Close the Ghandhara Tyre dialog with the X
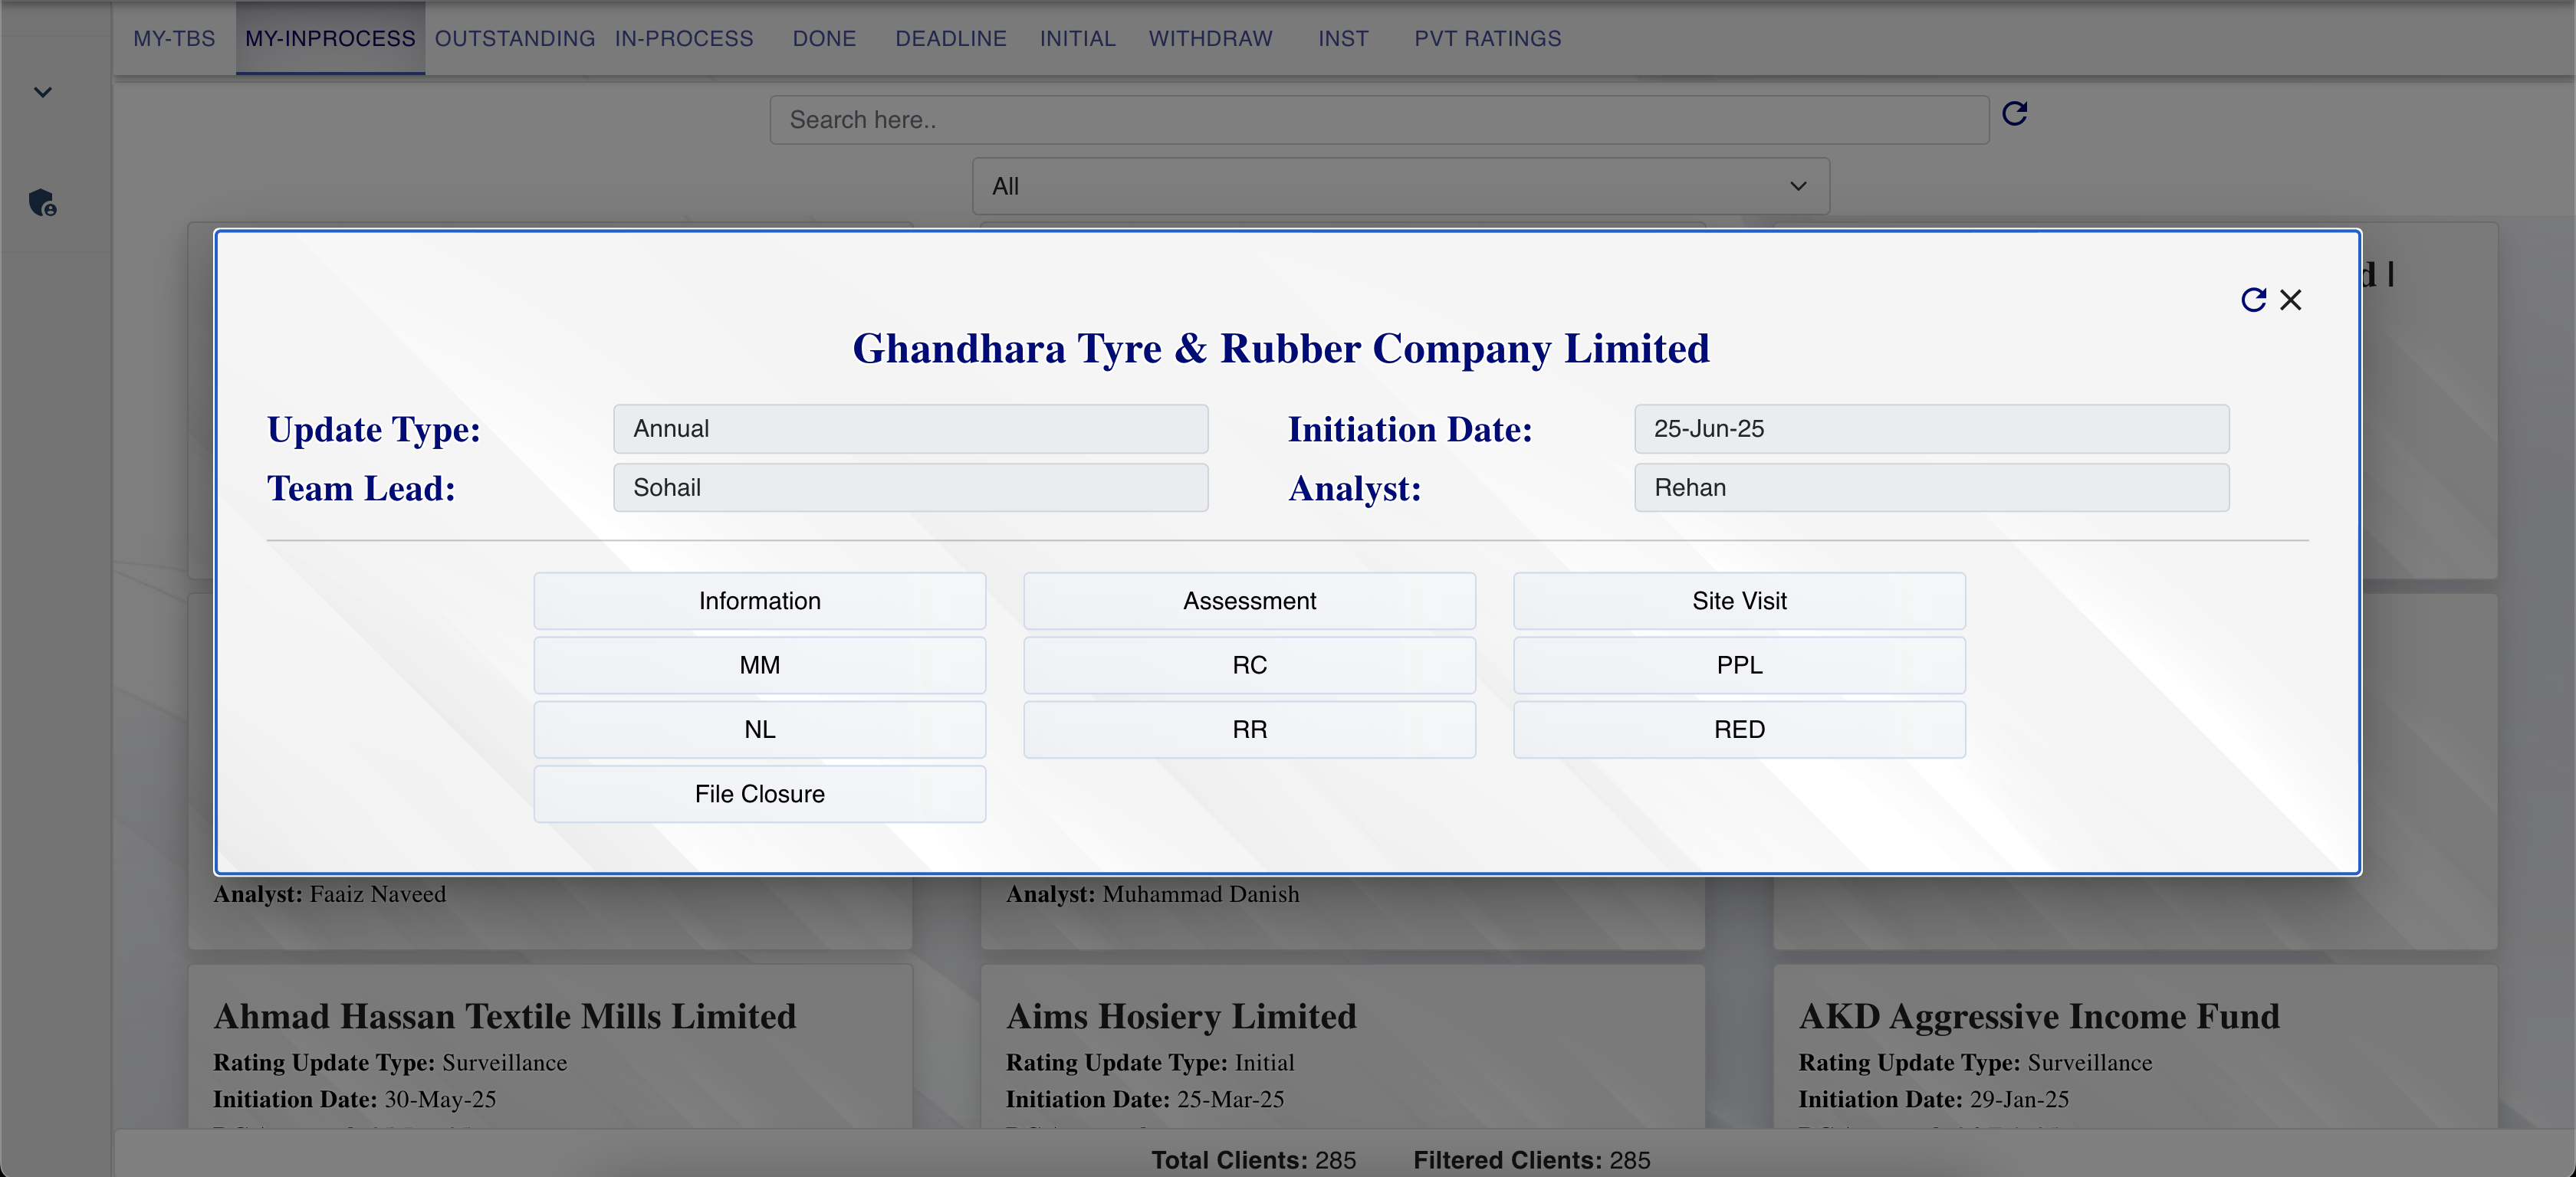 (2290, 300)
